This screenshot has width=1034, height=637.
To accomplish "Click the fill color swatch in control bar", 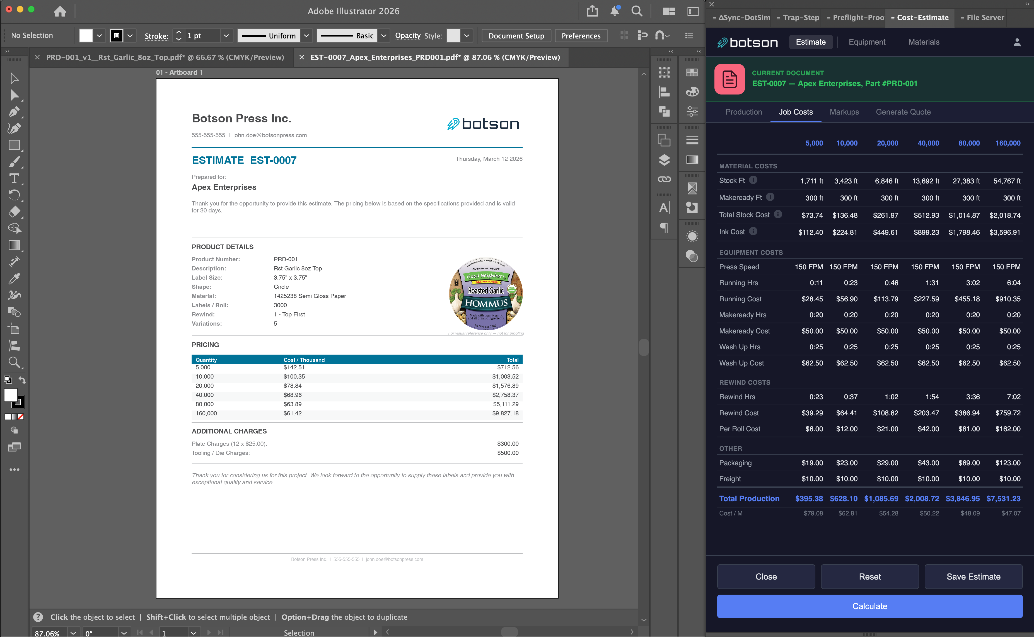I will point(86,35).
